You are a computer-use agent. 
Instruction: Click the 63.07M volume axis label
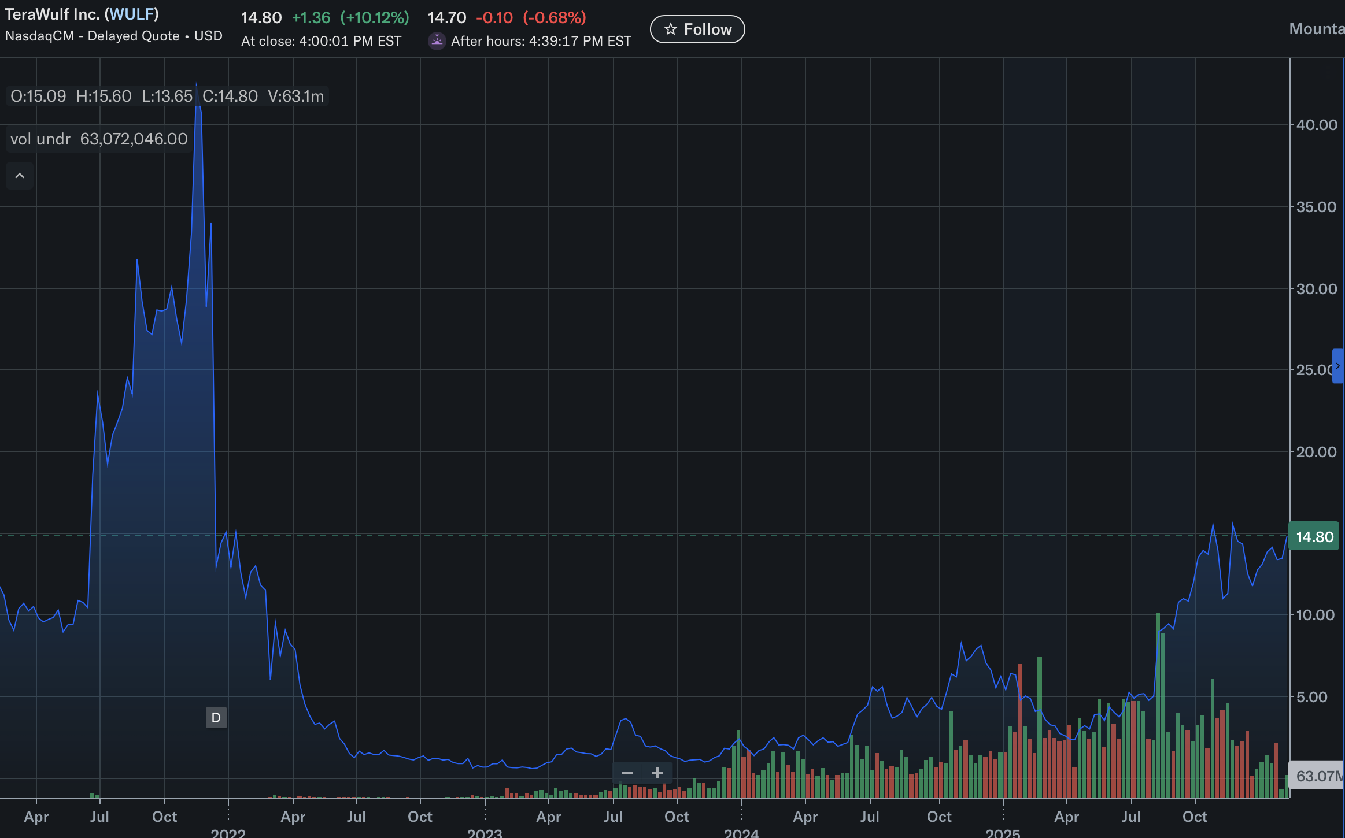coord(1316,776)
